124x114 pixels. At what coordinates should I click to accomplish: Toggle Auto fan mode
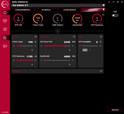pos(85,50)
